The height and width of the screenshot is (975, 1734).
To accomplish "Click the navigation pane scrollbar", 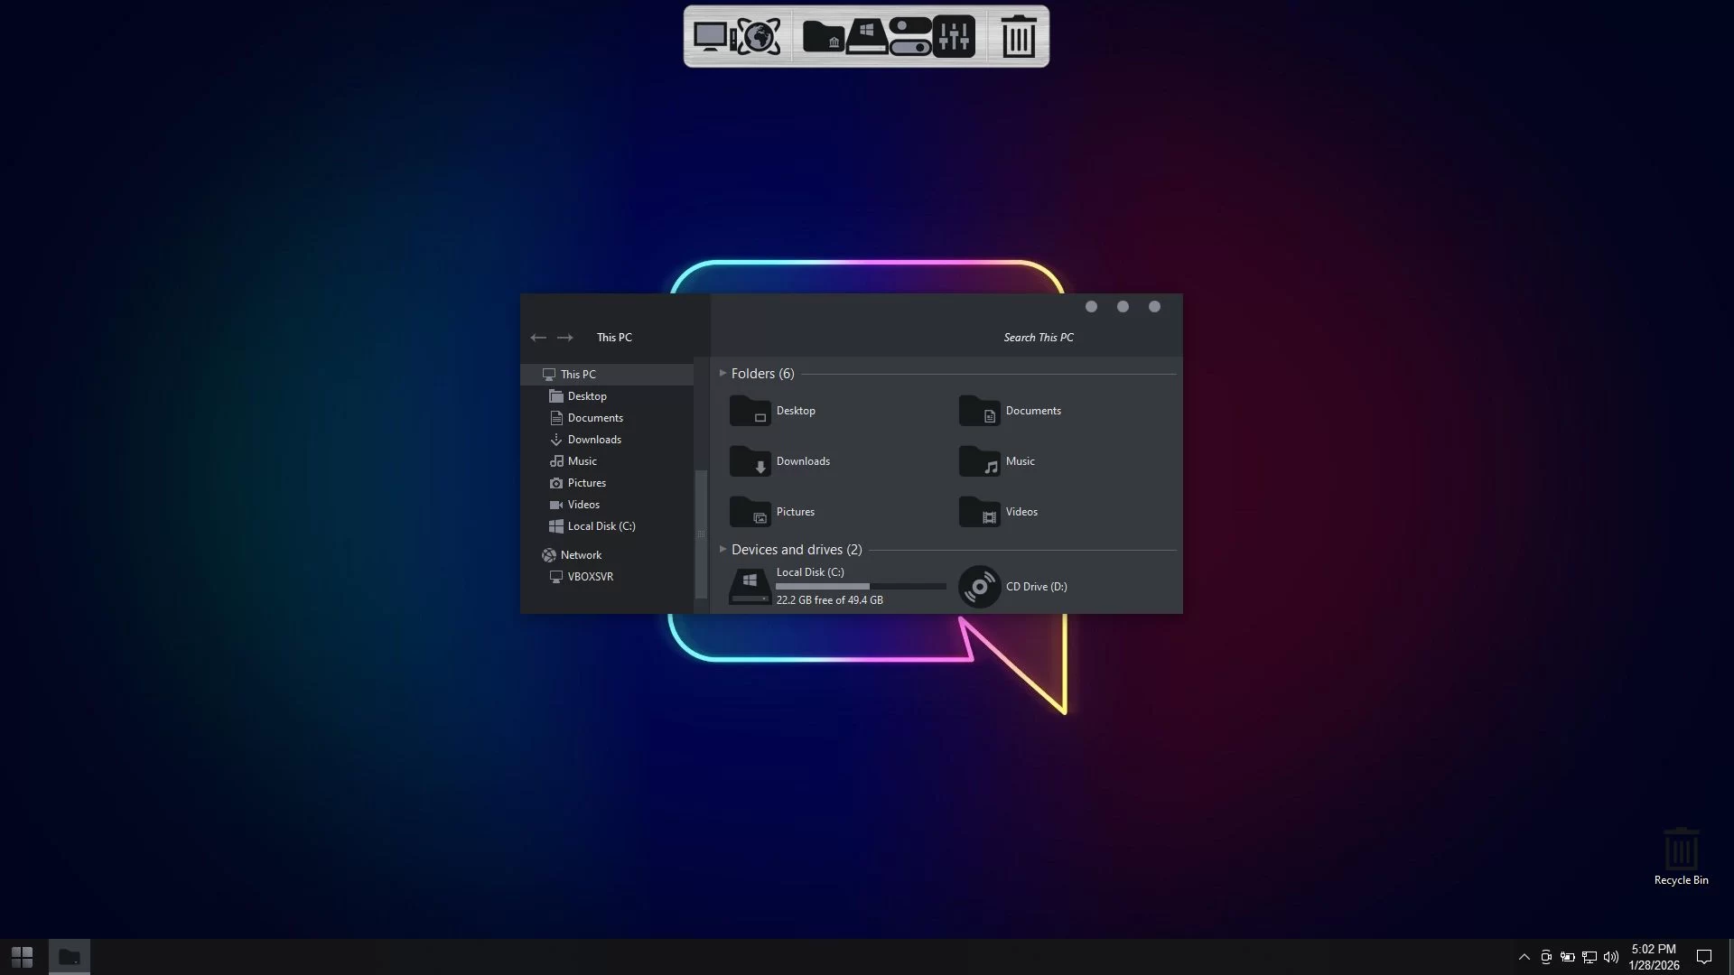I will click(x=700, y=533).
